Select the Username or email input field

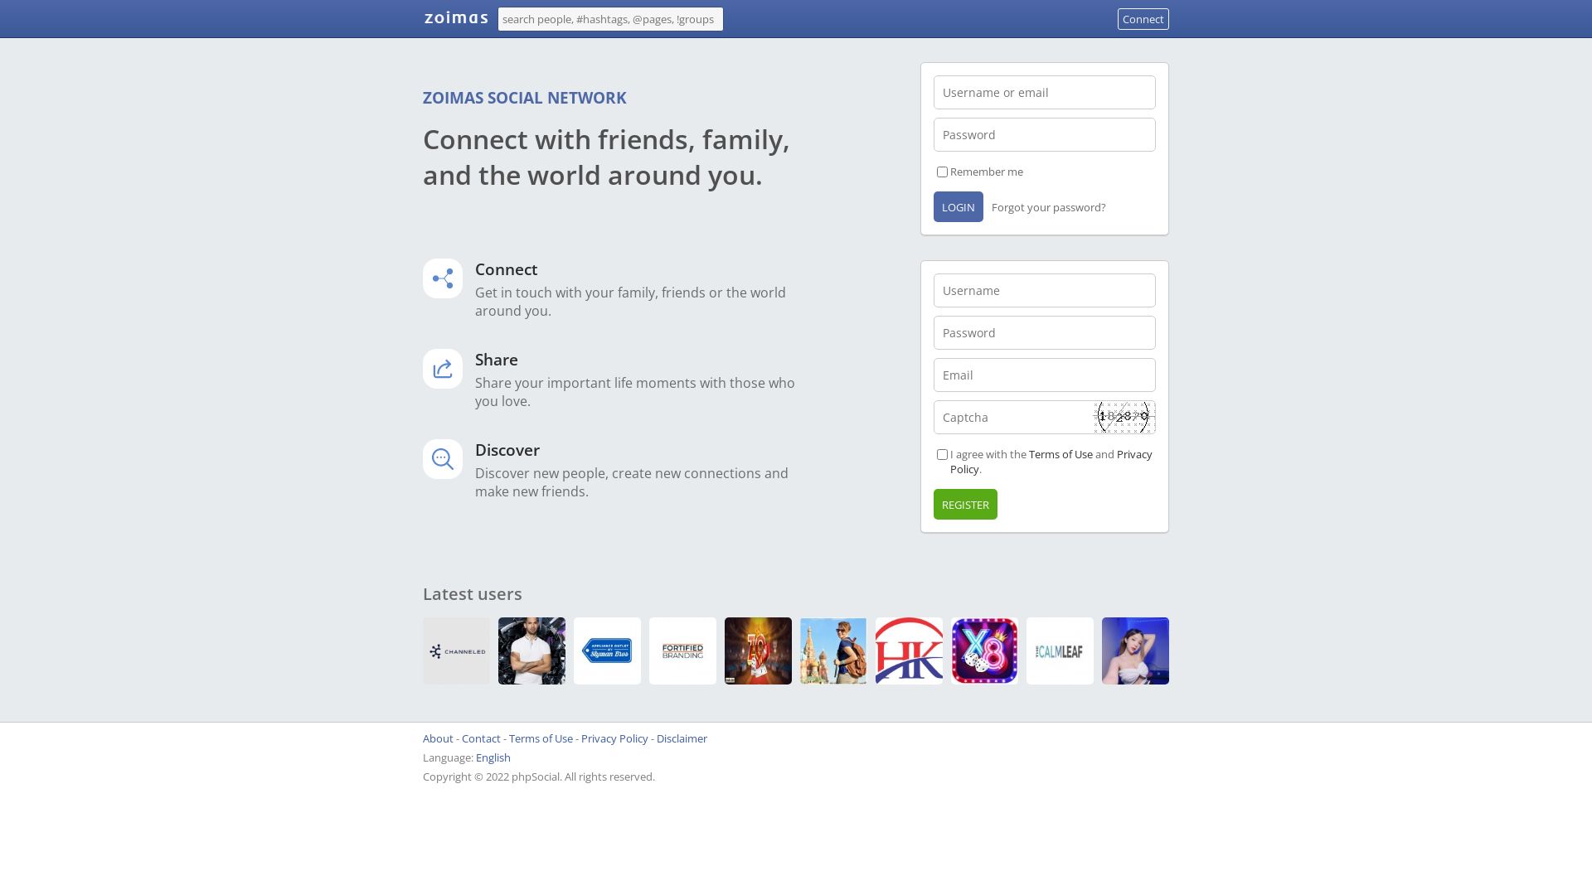coord(1044,92)
